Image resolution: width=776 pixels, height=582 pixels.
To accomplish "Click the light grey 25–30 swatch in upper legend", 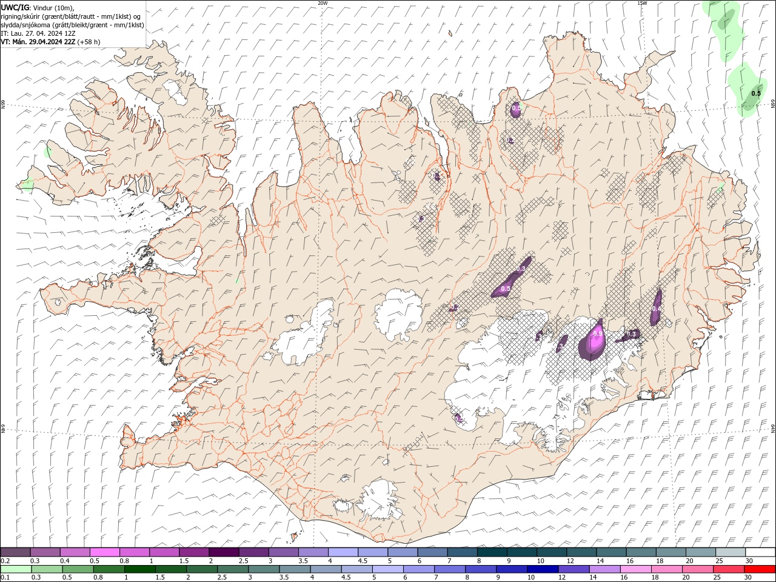I will (x=731, y=552).
